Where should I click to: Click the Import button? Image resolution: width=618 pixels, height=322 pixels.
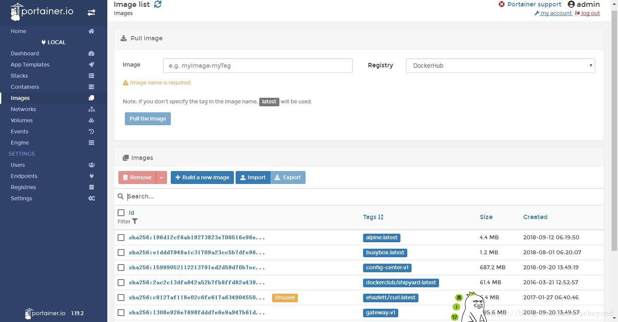tap(253, 178)
